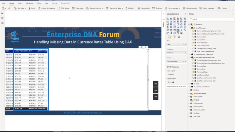
Task: Select the Q&A visual icon
Action: click(x=174, y=33)
